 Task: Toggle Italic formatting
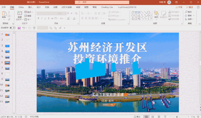point(42,18)
